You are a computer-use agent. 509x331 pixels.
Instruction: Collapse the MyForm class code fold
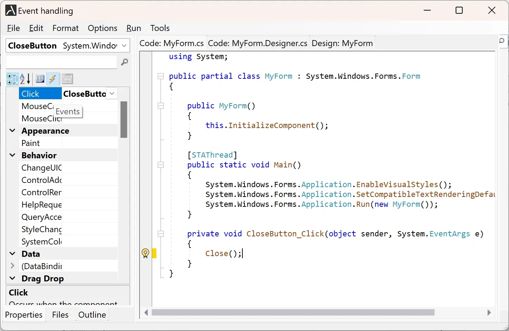pyautogui.click(x=161, y=76)
